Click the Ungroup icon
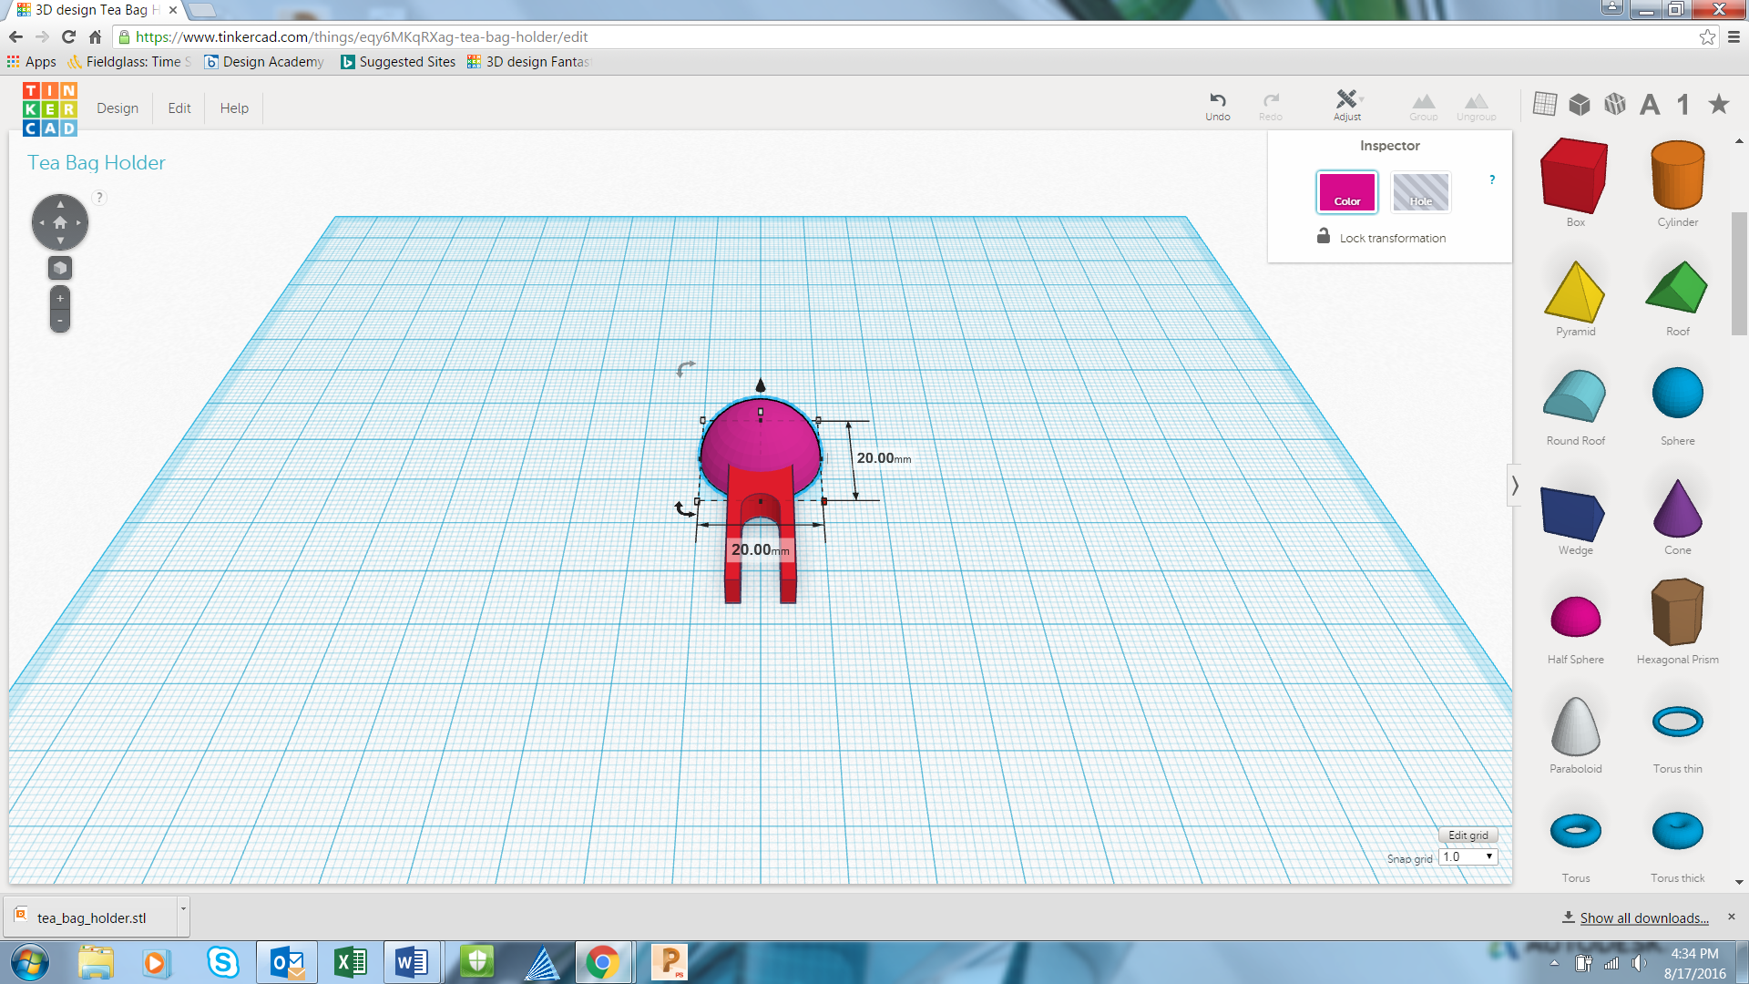 coord(1476,106)
